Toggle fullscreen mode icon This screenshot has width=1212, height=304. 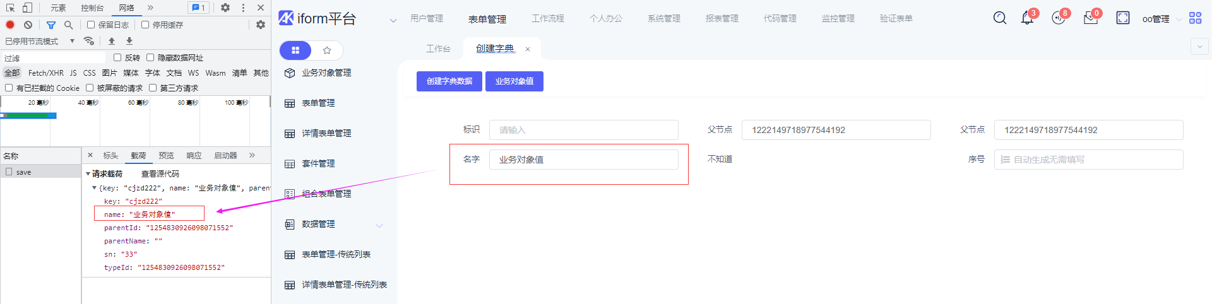[1123, 18]
